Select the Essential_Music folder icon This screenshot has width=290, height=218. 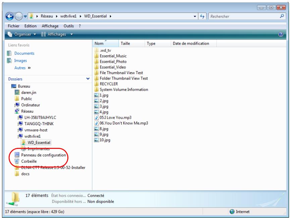[x=96, y=56]
